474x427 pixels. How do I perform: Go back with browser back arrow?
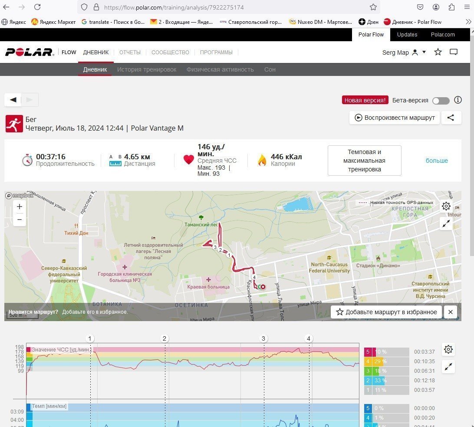click(x=6, y=7)
